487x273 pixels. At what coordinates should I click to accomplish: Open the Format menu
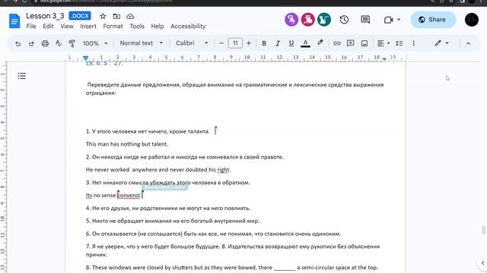(113, 27)
